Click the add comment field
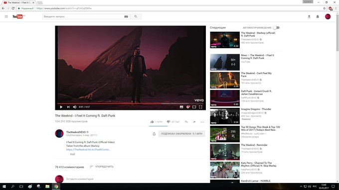The width and height of the screenshot is (339, 190). tap(80, 179)
